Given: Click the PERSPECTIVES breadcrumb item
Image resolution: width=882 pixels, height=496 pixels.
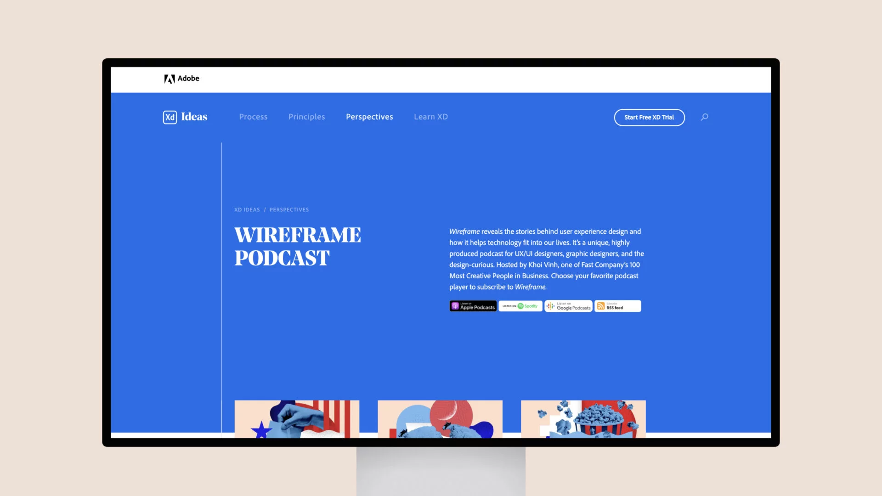Looking at the screenshot, I should [x=289, y=209].
